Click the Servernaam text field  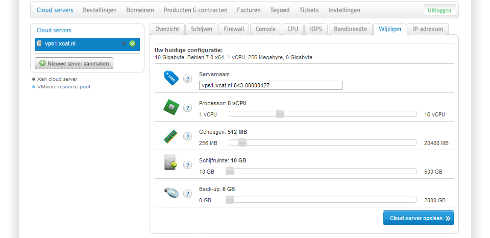click(x=271, y=85)
